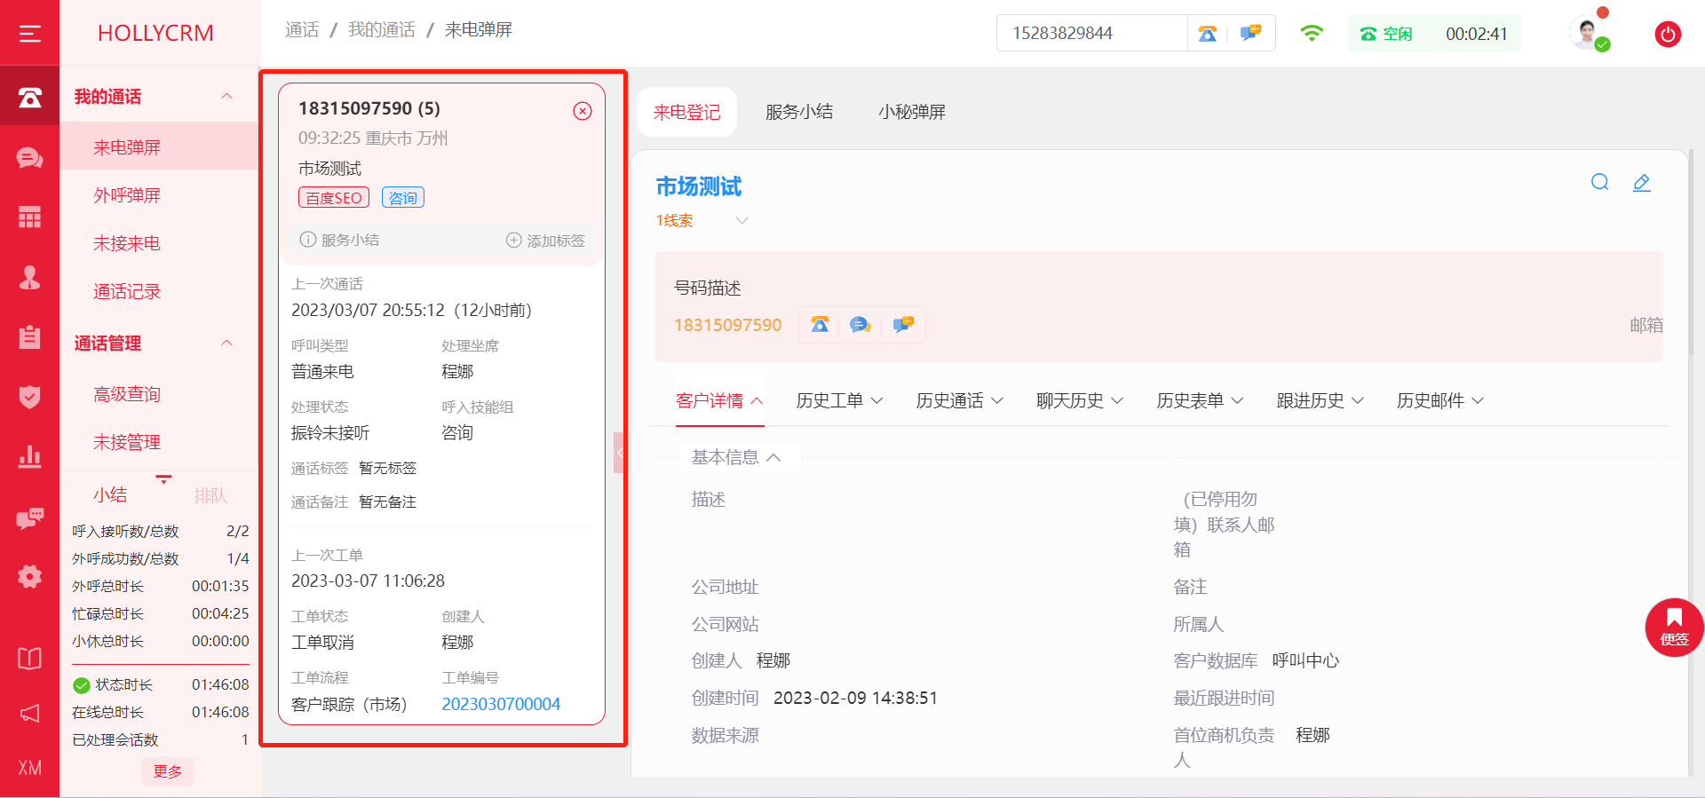The width and height of the screenshot is (1705, 798).
Task: Open the user avatar profile
Action: 1588,33
